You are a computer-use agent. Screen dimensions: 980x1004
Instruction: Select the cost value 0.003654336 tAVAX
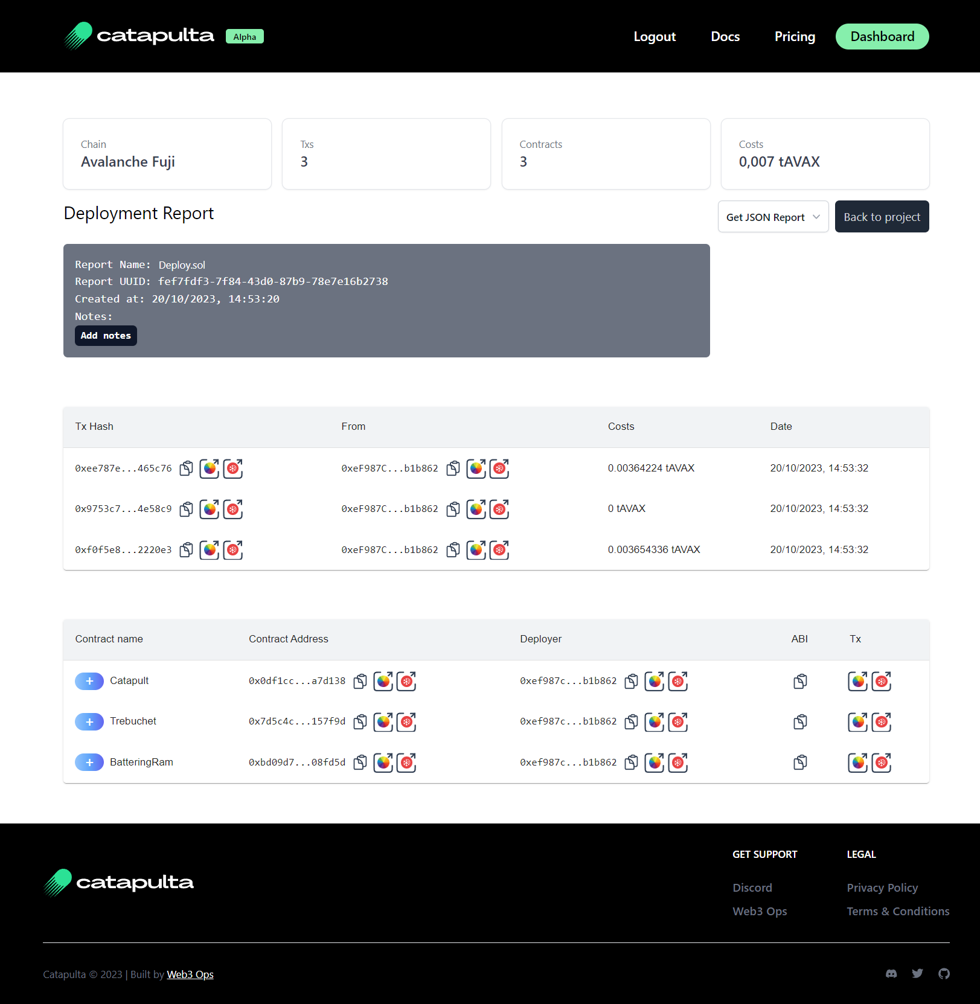click(654, 549)
